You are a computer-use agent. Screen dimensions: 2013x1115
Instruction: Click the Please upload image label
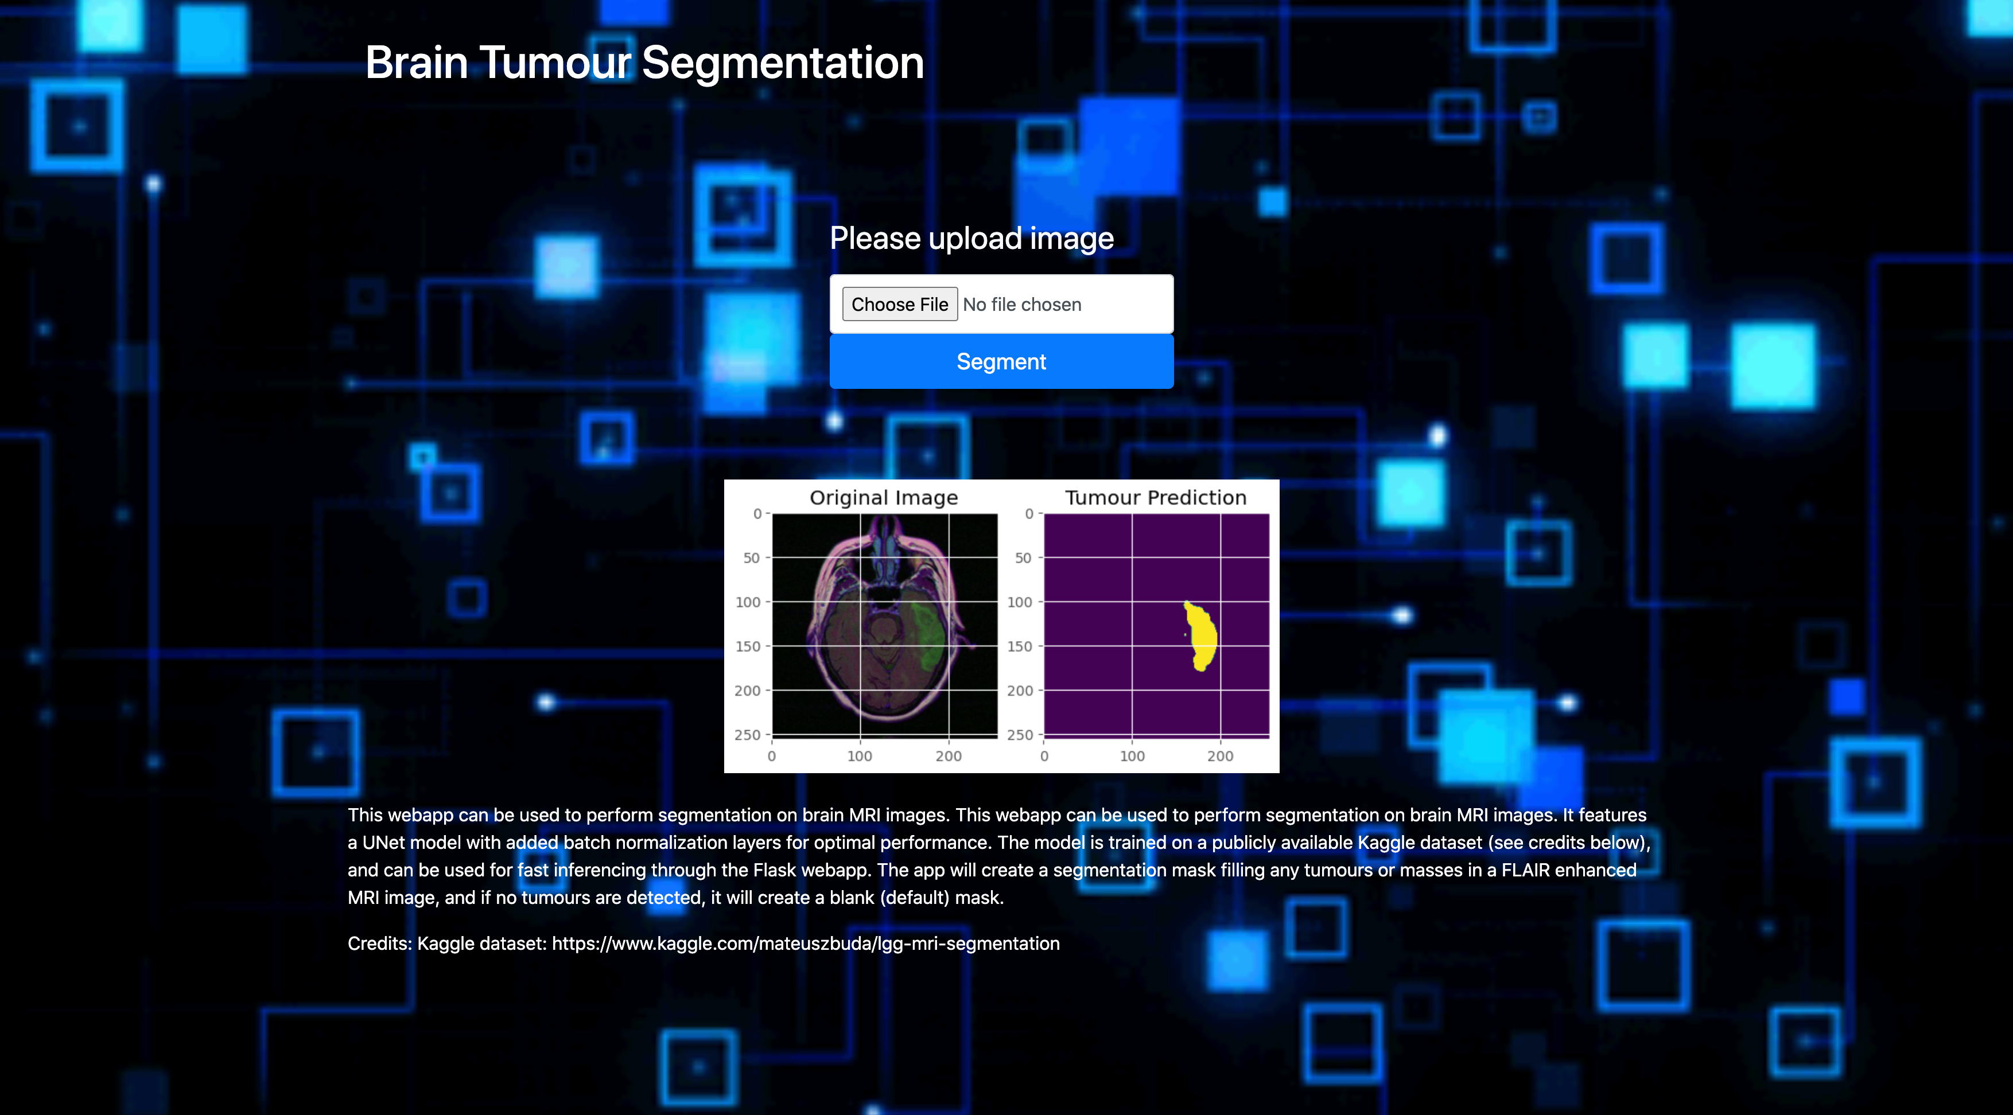point(971,238)
